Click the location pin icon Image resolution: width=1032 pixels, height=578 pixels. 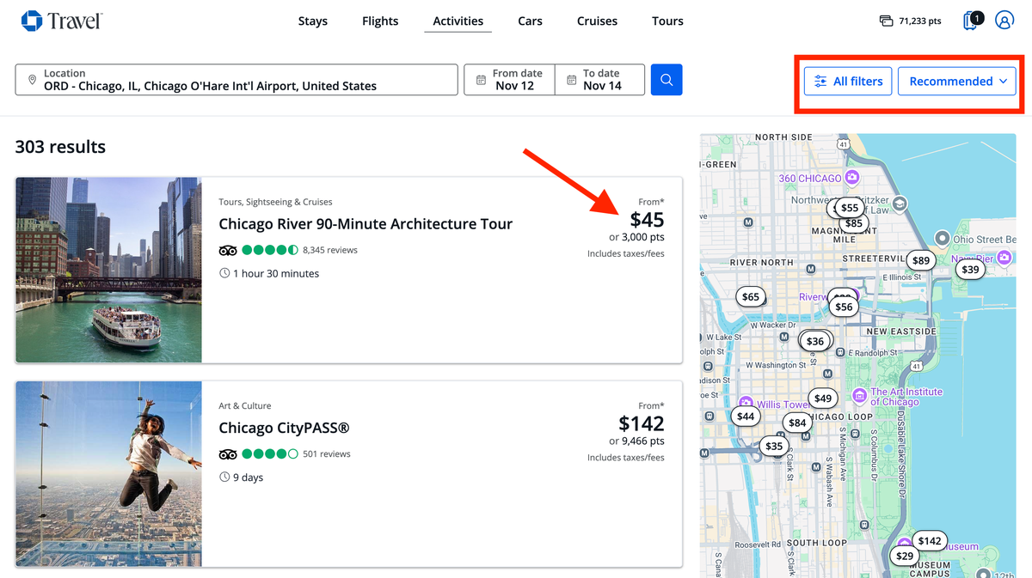[x=32, y=80]
